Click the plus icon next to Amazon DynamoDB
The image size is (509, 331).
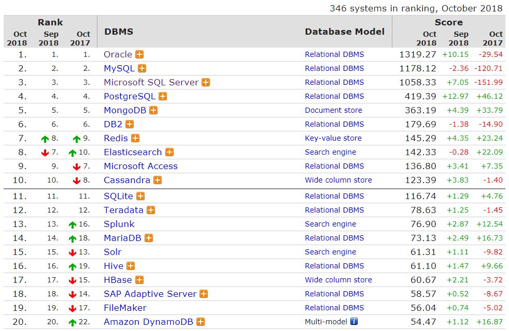(201, 322)
